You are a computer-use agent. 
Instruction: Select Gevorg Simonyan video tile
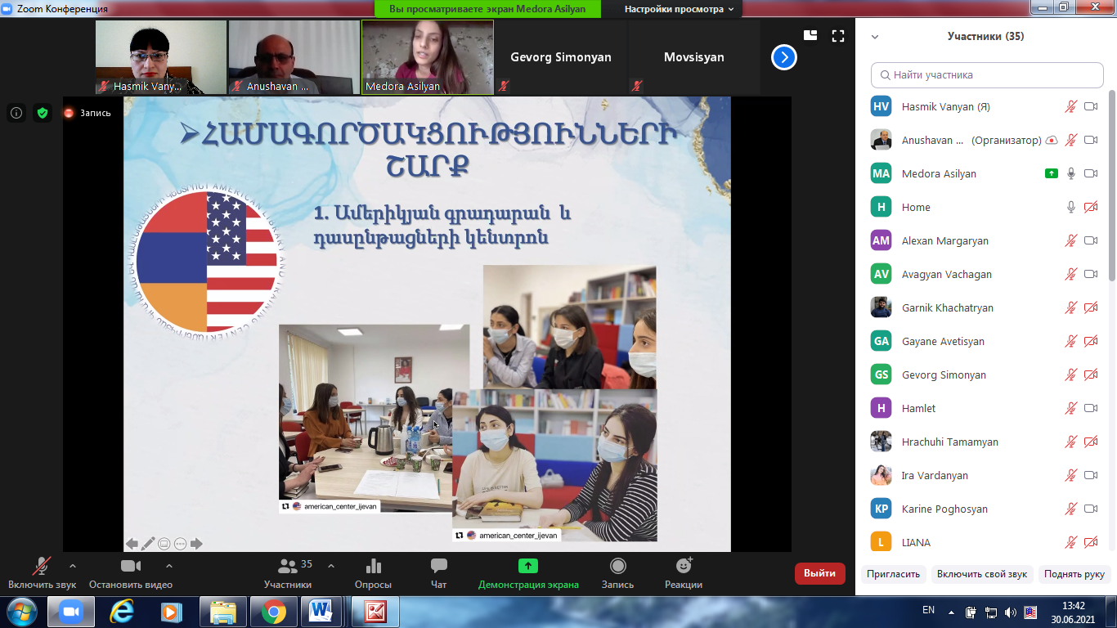click(560, 57)
